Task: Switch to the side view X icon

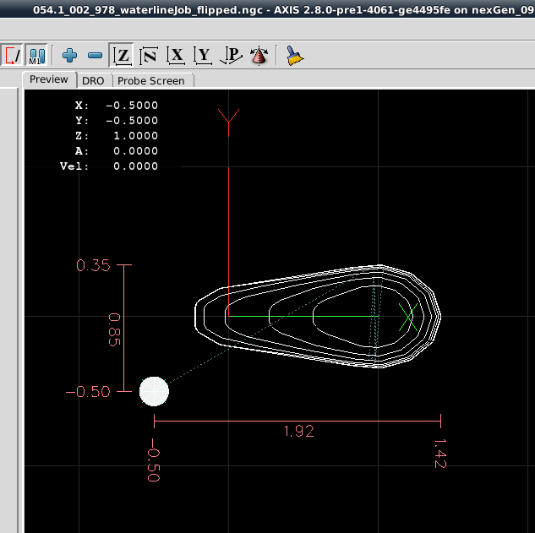Action: pyautogui.click(x=176, y=56)
